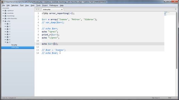
Task: Open the Edit menu
Action: [x=8, y=6]
